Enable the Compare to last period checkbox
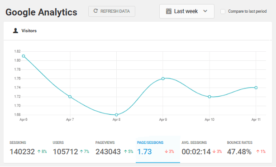 (223, 11)
